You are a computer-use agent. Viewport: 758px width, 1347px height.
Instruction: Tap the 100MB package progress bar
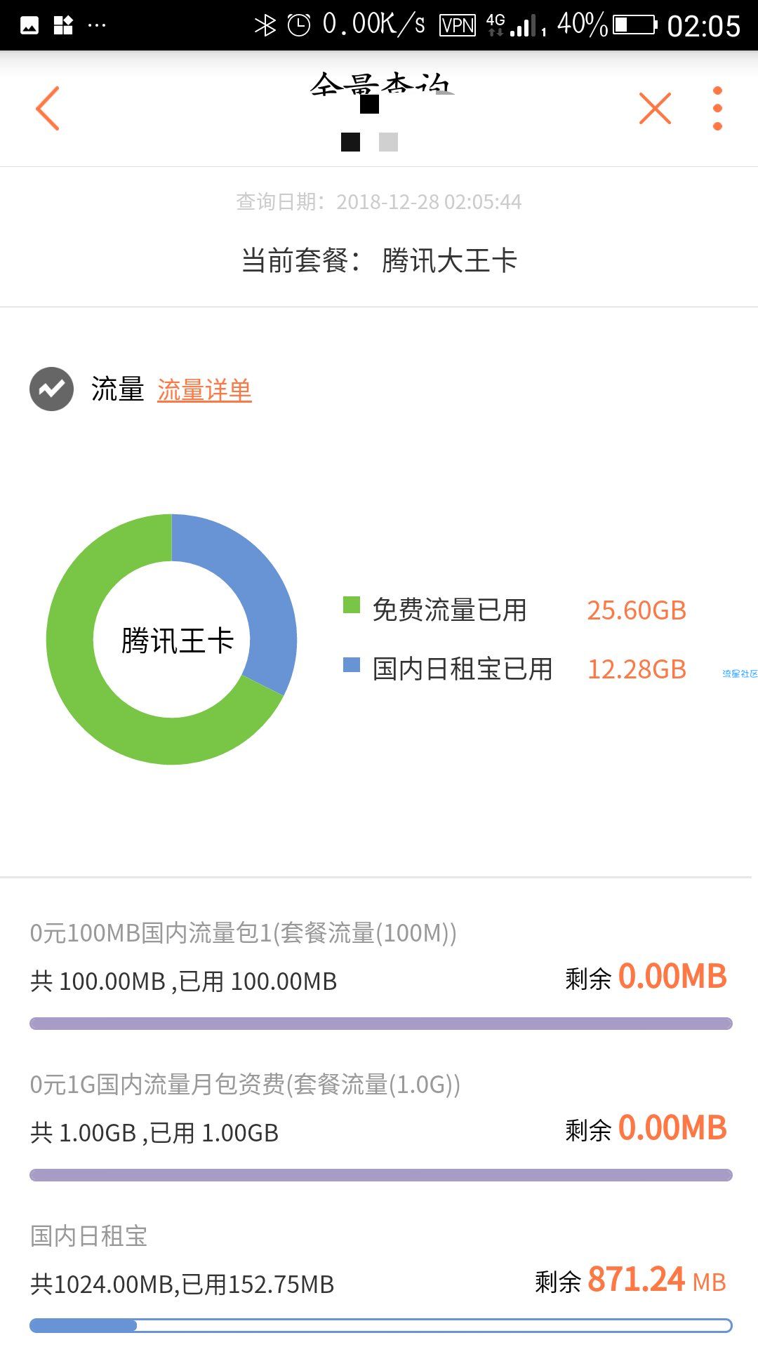click(381, 1024)
